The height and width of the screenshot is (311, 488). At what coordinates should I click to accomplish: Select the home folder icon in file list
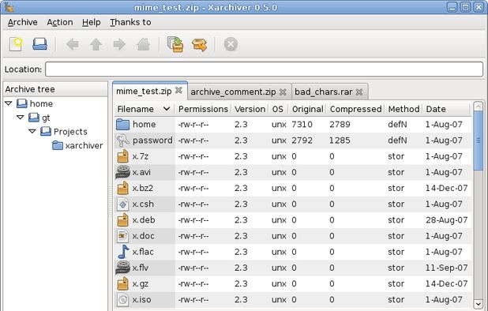tap(122, 125)
